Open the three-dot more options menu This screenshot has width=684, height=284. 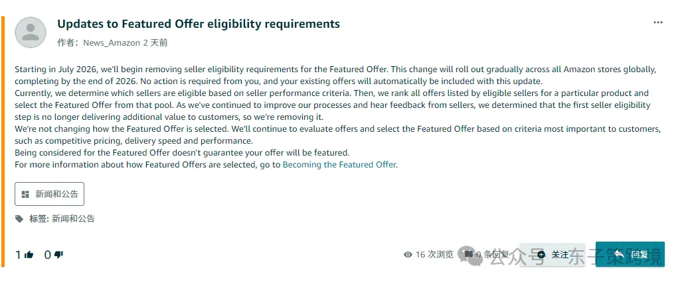[658, 23]
